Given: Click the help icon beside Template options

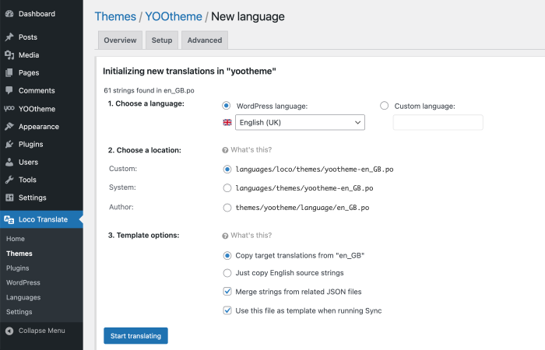Looking at the screenshot, I should point(225,236).
